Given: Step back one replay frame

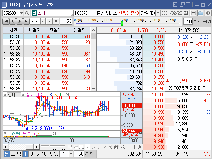Looking at the screenshot, I should [13, 21].
